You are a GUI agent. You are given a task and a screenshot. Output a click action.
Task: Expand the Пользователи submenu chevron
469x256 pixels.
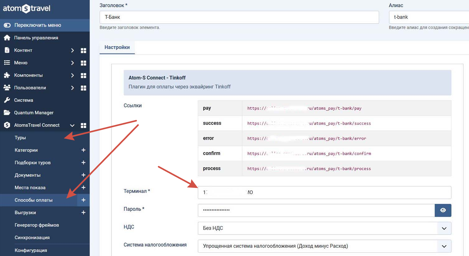pyautogui.click(x=72, y=88)
